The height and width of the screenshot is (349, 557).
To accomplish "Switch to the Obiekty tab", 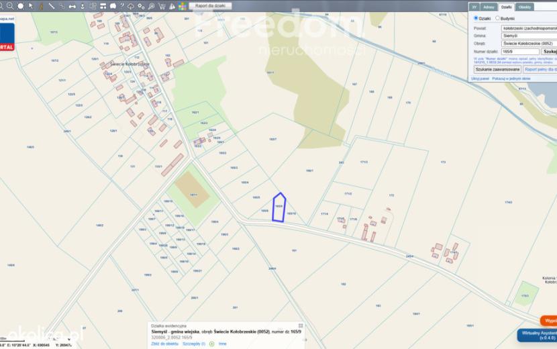I will click(x=524, y=7).
